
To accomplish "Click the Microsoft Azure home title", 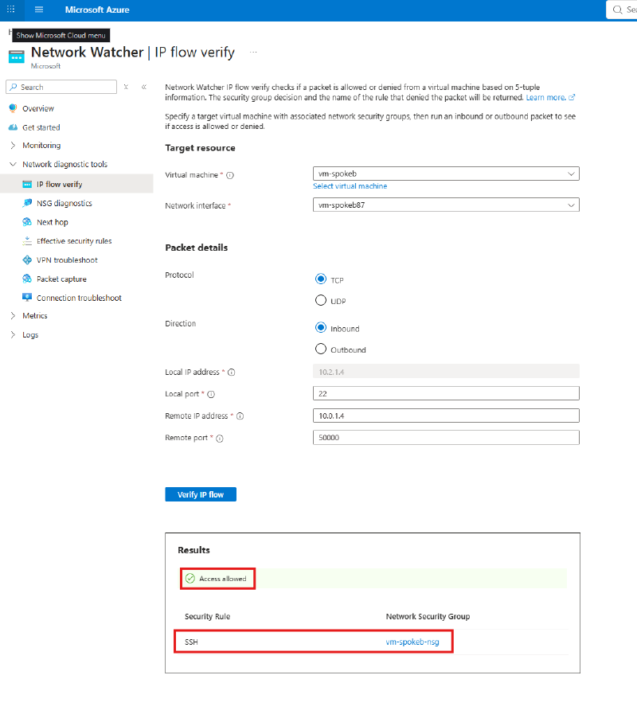I will click(x=97, y=10).
